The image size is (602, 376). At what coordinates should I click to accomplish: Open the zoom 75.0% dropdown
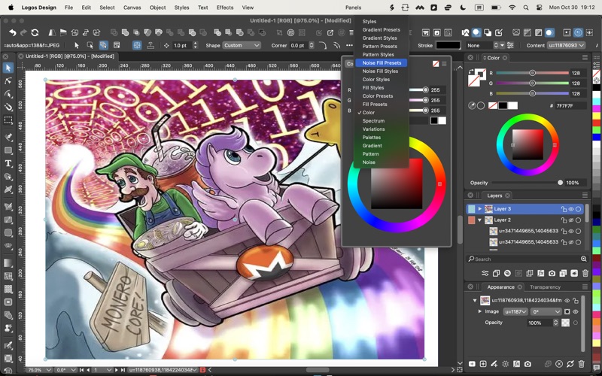click(x=39, y=370)
